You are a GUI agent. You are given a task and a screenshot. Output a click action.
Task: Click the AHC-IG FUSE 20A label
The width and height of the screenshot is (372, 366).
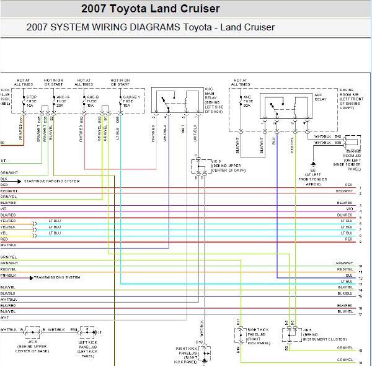(x=63, y=101)
